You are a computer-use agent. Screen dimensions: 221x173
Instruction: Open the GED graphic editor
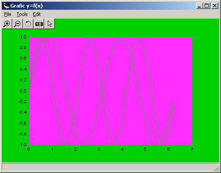pyautogui.click(x=39, y=24)
